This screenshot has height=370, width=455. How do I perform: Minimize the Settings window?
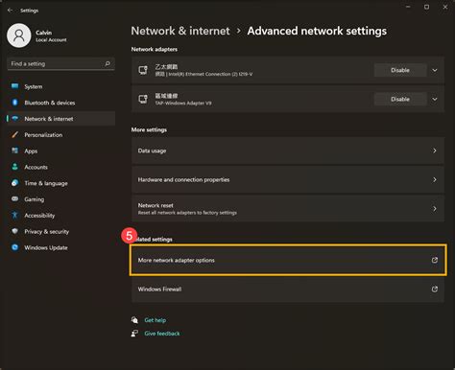click(x=408, y=7)
